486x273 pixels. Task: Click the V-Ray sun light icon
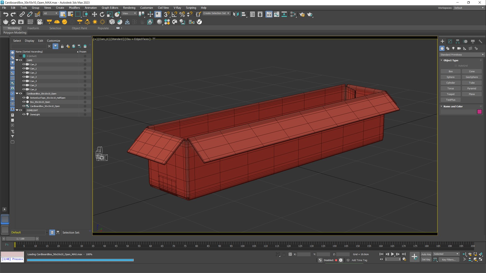pyautogui.click(x=95, y=22)
